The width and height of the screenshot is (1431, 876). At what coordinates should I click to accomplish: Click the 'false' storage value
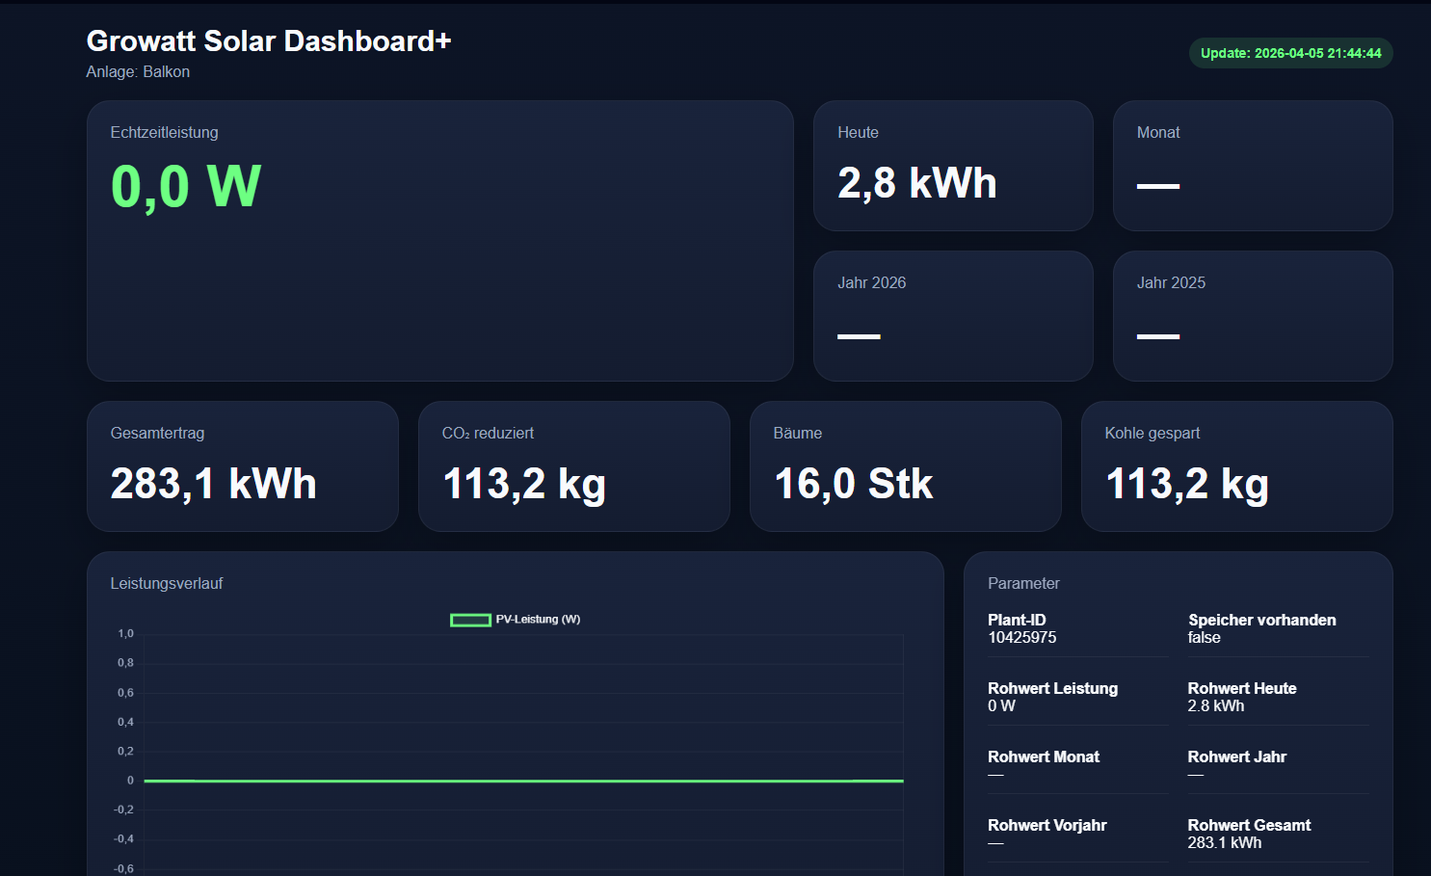click(1204, 638)
